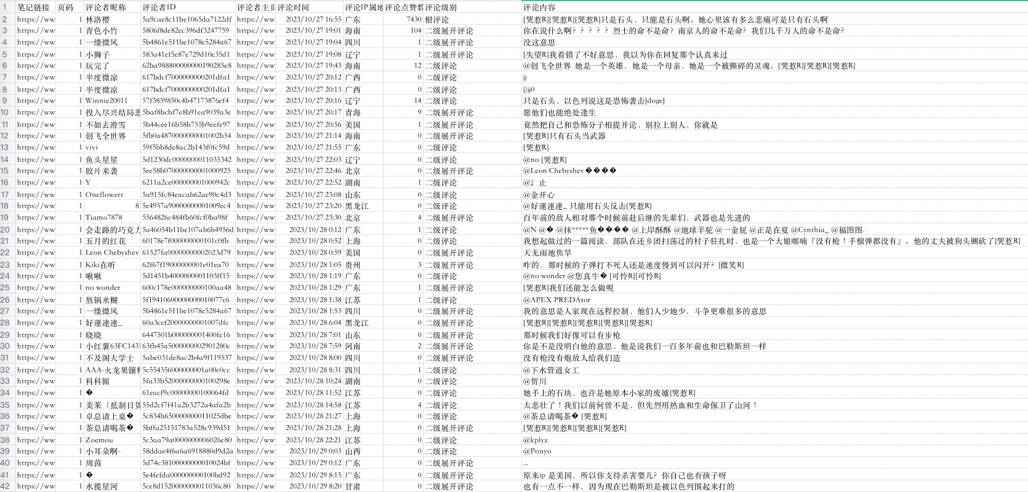Click nickname cell 玩完了
This screenshot has width=1028, height=492.
112,66
